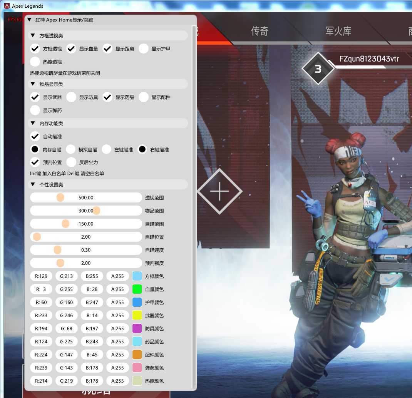The height and width of the screenshot is (398, 412).
Task: Click the G: 68 field for 防具颜色
Action: (67, 328)
